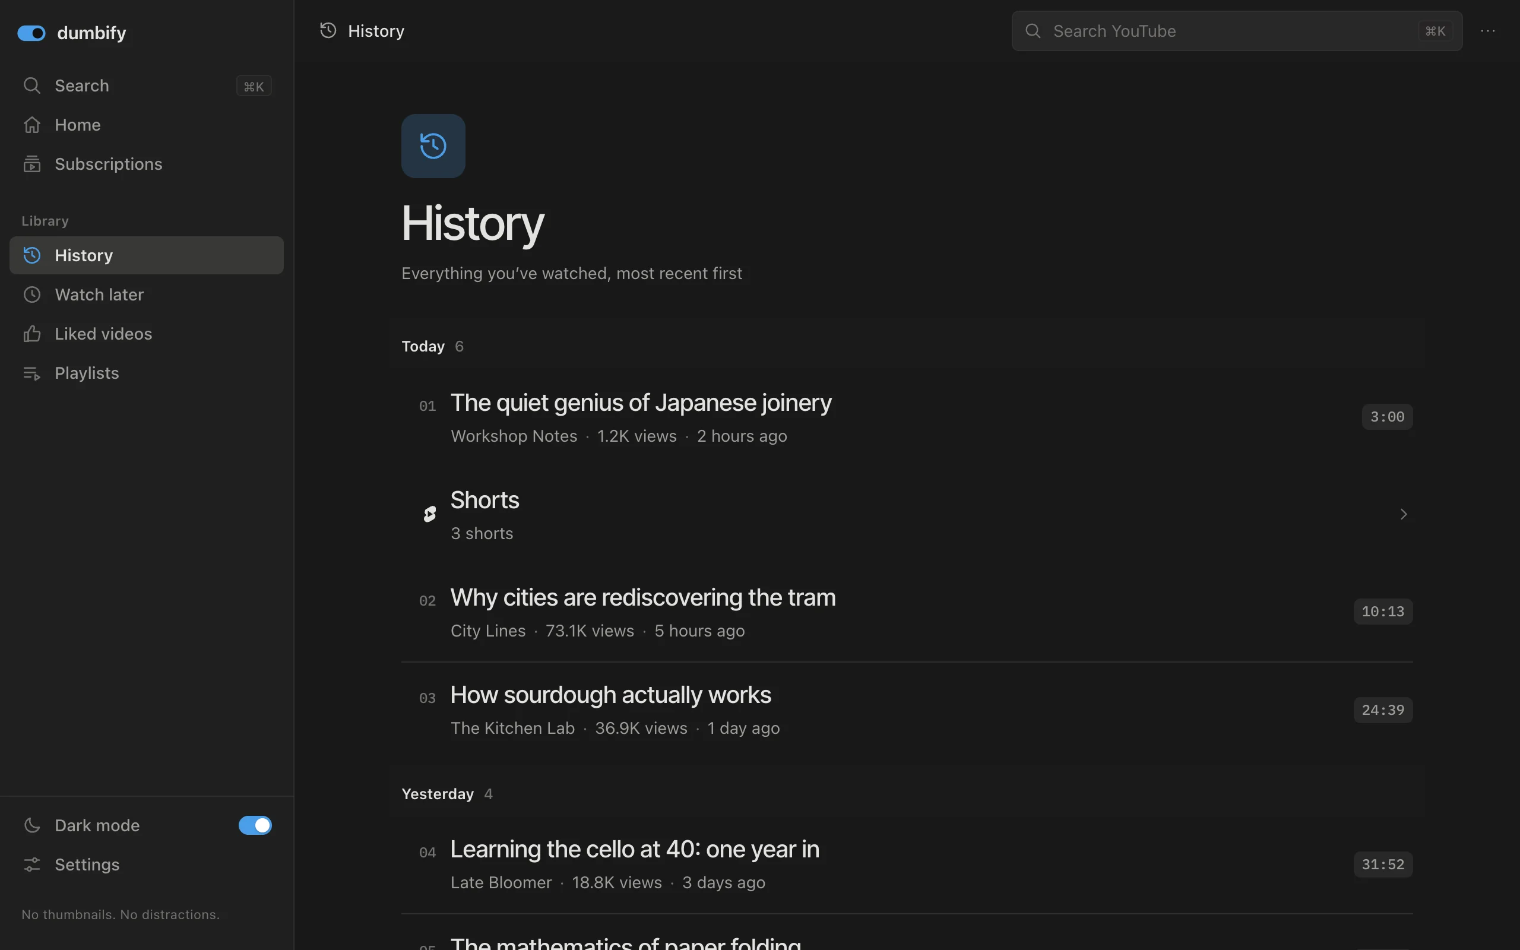Click the 24:39 duration badge
The height and width of the screenshot is (950, 1520).
pyautogui.click(x=1383, y=710)
